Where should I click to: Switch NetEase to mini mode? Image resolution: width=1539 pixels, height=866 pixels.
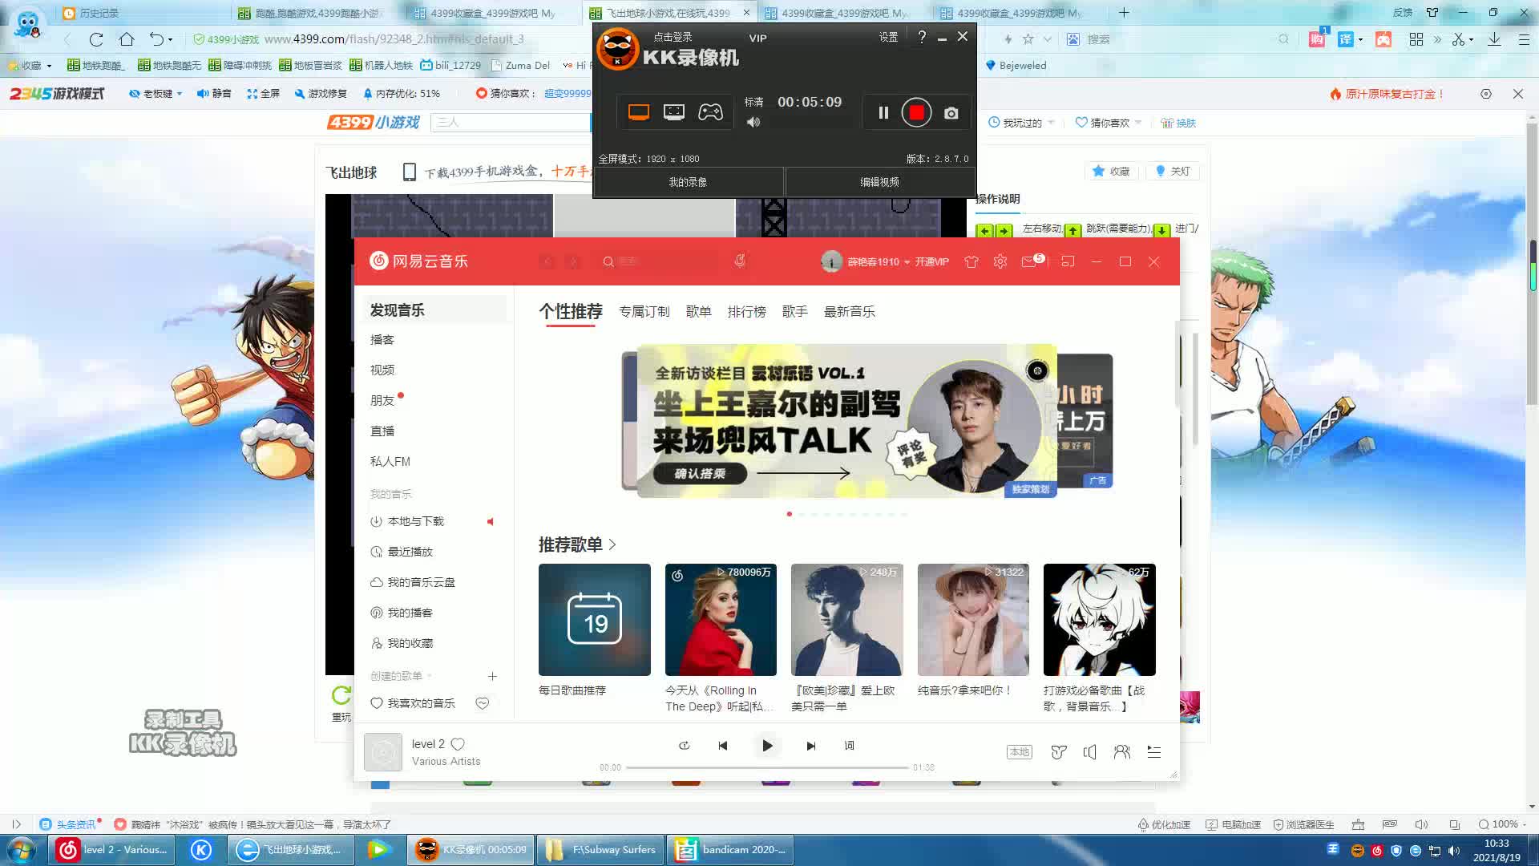(x=1068, y=261)
